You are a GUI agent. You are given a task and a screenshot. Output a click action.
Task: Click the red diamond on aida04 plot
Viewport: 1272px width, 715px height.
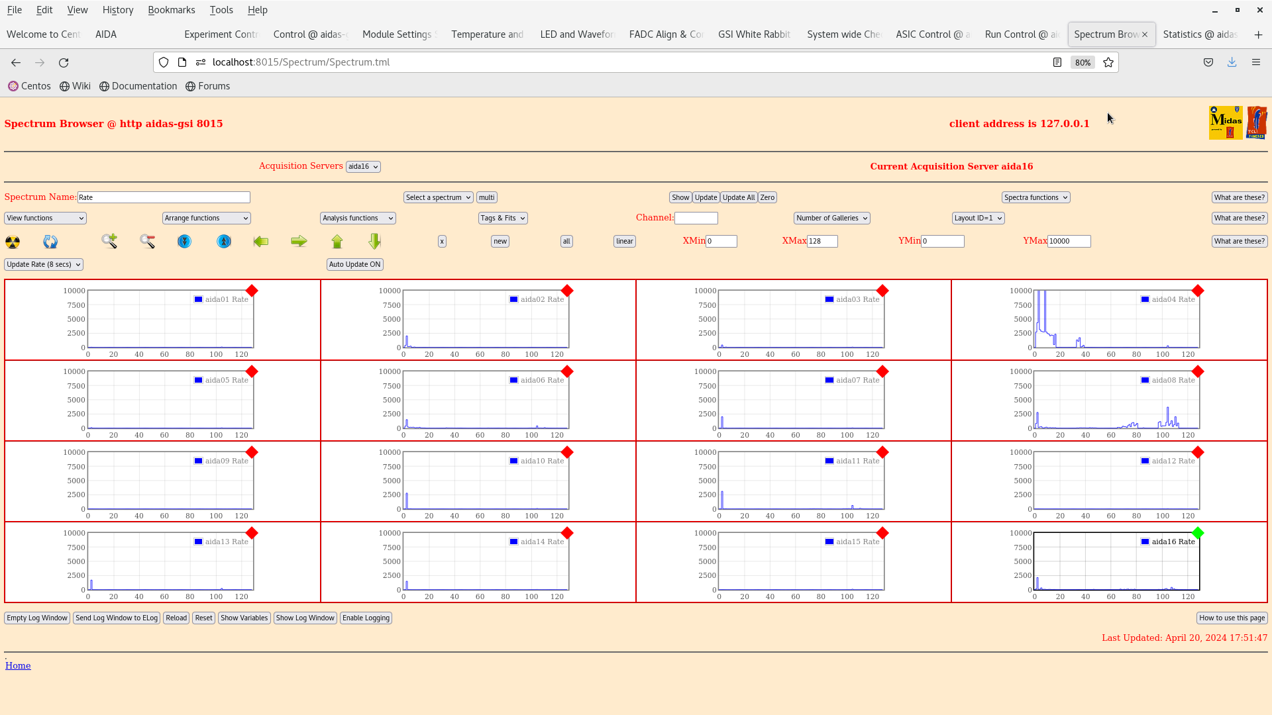[x=1197, y=291]
